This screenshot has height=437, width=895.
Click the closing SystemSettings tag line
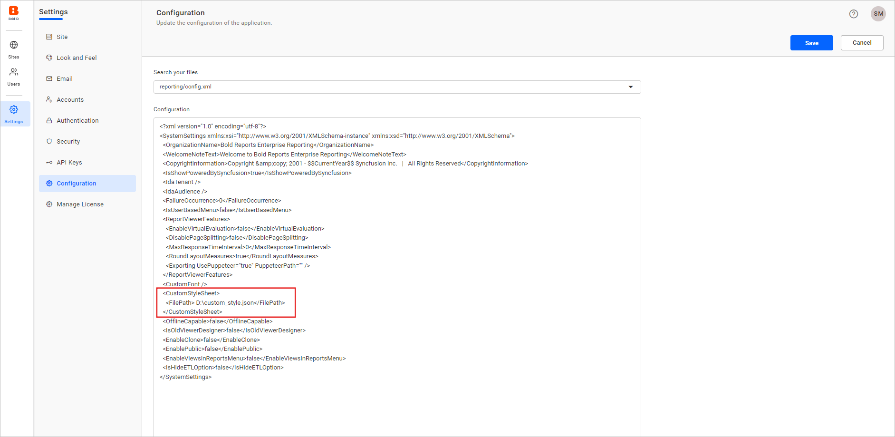[x=186, y=377]
